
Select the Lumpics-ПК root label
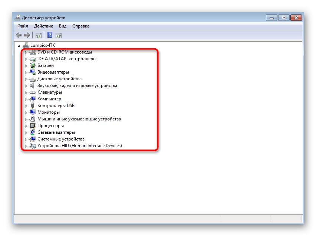[x=43, y=45]
